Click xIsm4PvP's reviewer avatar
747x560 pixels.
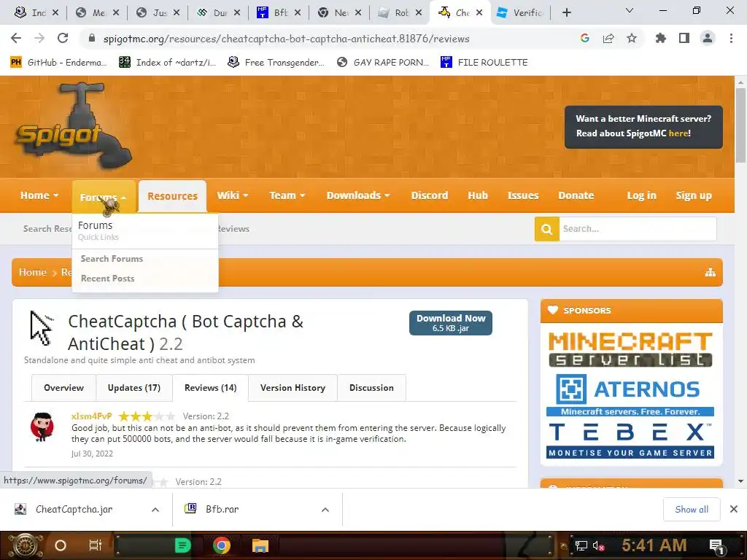(x=42, y=427)
